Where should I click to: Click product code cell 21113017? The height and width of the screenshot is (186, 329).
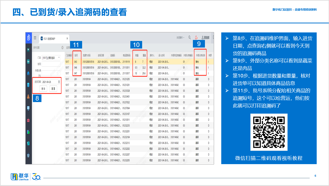(x=126, y=73)
